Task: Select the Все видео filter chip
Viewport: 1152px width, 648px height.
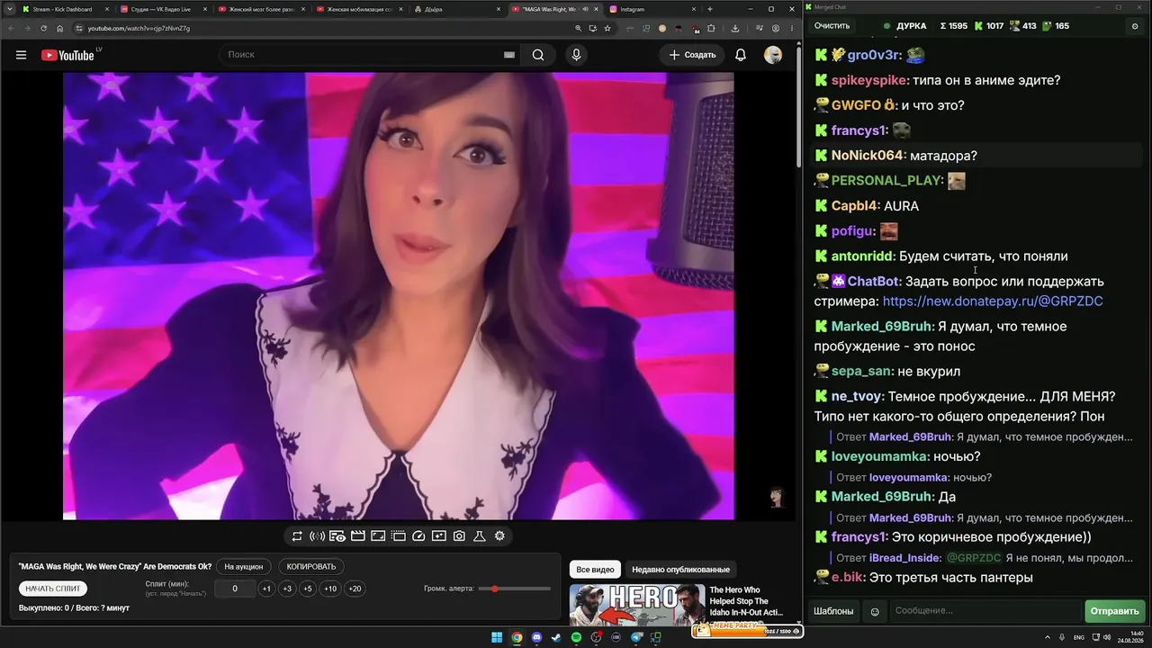Action: pos(596,570)
